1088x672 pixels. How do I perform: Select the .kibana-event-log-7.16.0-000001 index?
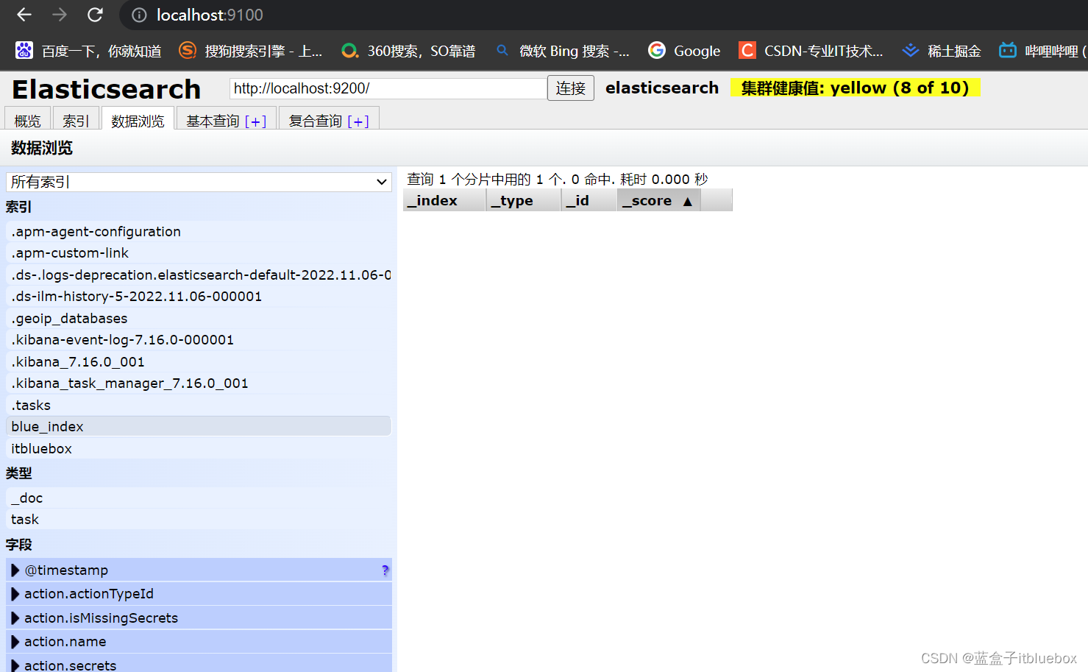click(199, 339)
